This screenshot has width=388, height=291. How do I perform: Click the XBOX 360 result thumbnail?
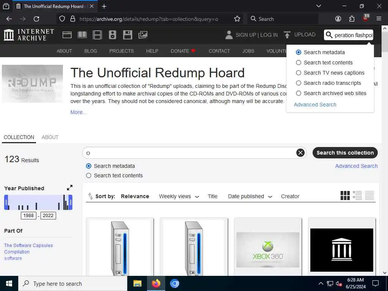(268, 250)
